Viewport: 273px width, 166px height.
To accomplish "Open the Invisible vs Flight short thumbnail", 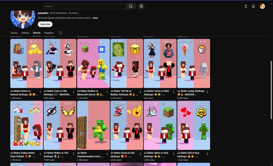I will 60,126.
